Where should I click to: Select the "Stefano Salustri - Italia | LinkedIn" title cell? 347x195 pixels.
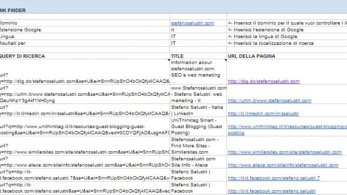coord(198,110)
